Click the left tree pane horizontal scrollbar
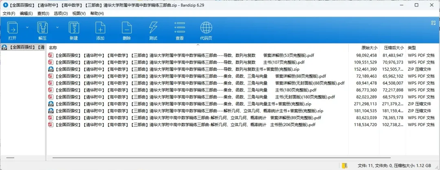 pyautogui.click(x=10, y=158)
